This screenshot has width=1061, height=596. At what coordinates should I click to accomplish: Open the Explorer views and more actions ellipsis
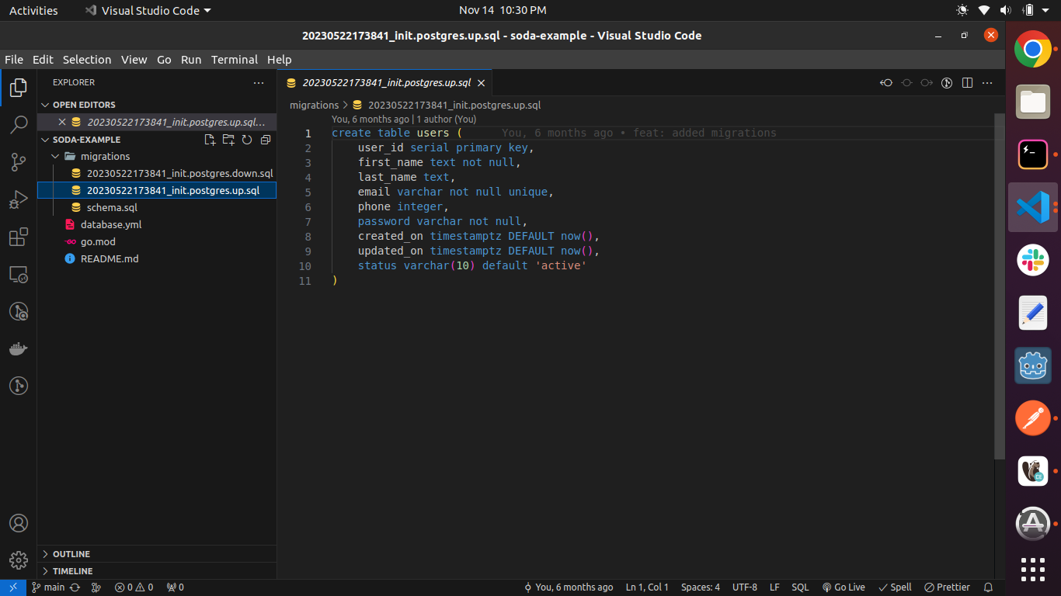(259, 82)
